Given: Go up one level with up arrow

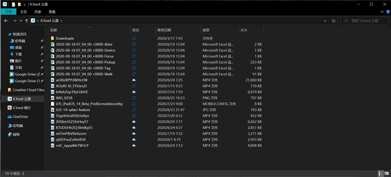Looking at the screenshot, I should [27, 21].
